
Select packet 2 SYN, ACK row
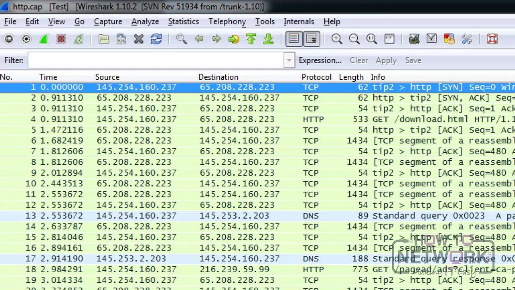(x=257, y=98)
